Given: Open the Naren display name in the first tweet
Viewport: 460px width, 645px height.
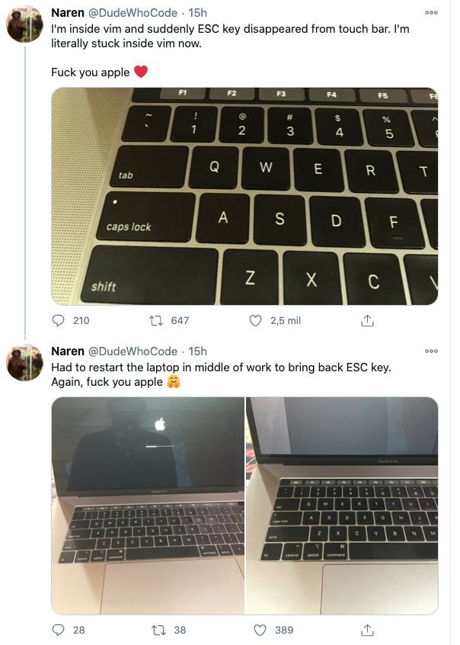Looking at the screenshot, I should coord(68,13).
